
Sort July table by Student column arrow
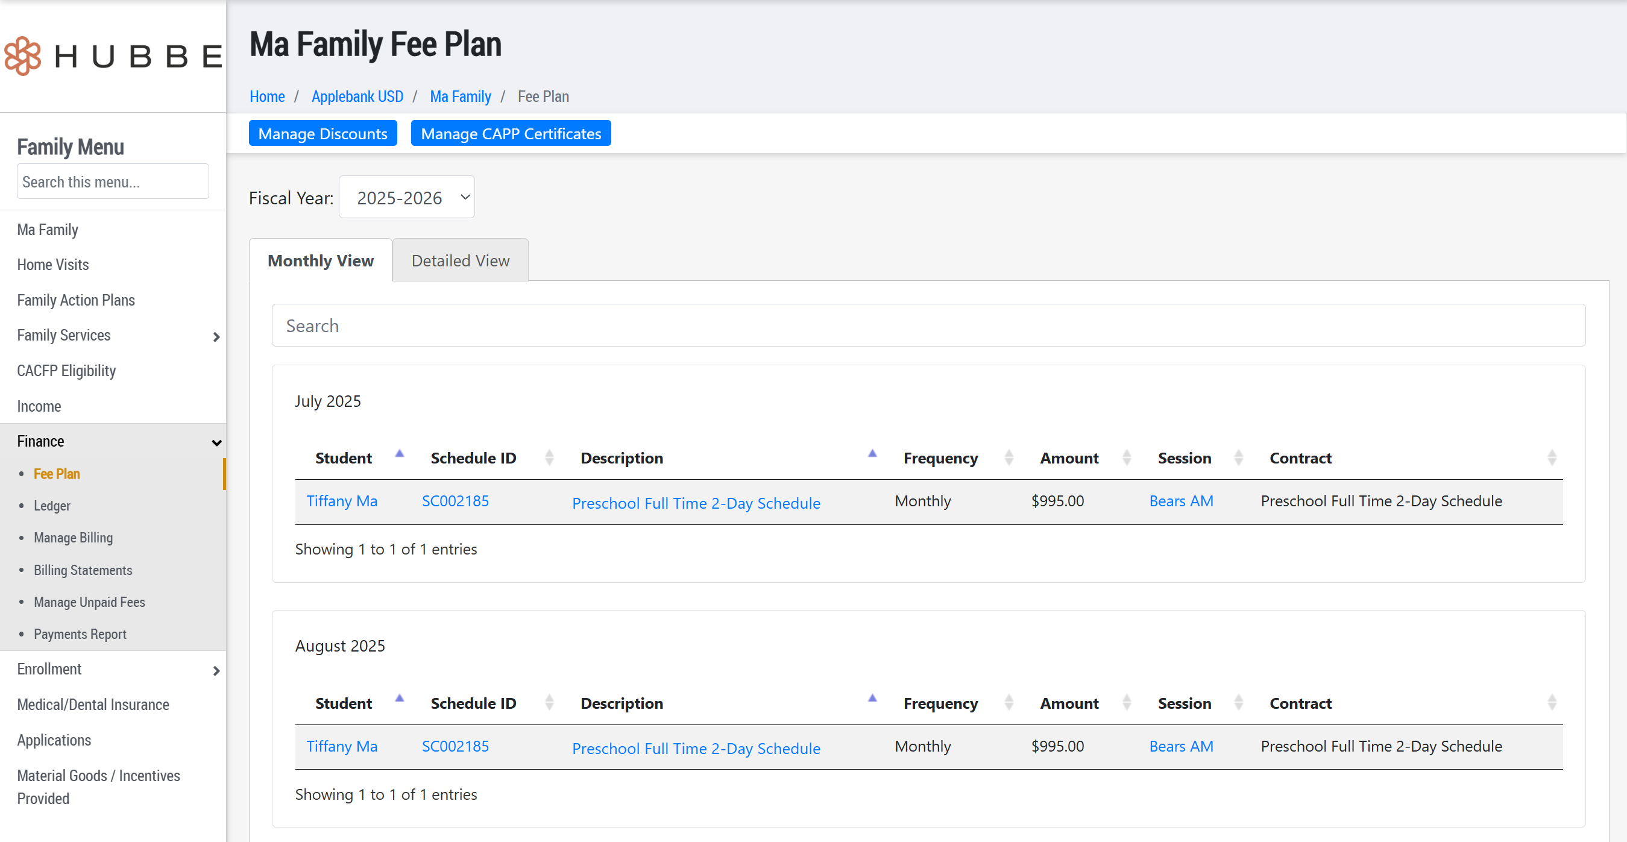click(399, 453)
